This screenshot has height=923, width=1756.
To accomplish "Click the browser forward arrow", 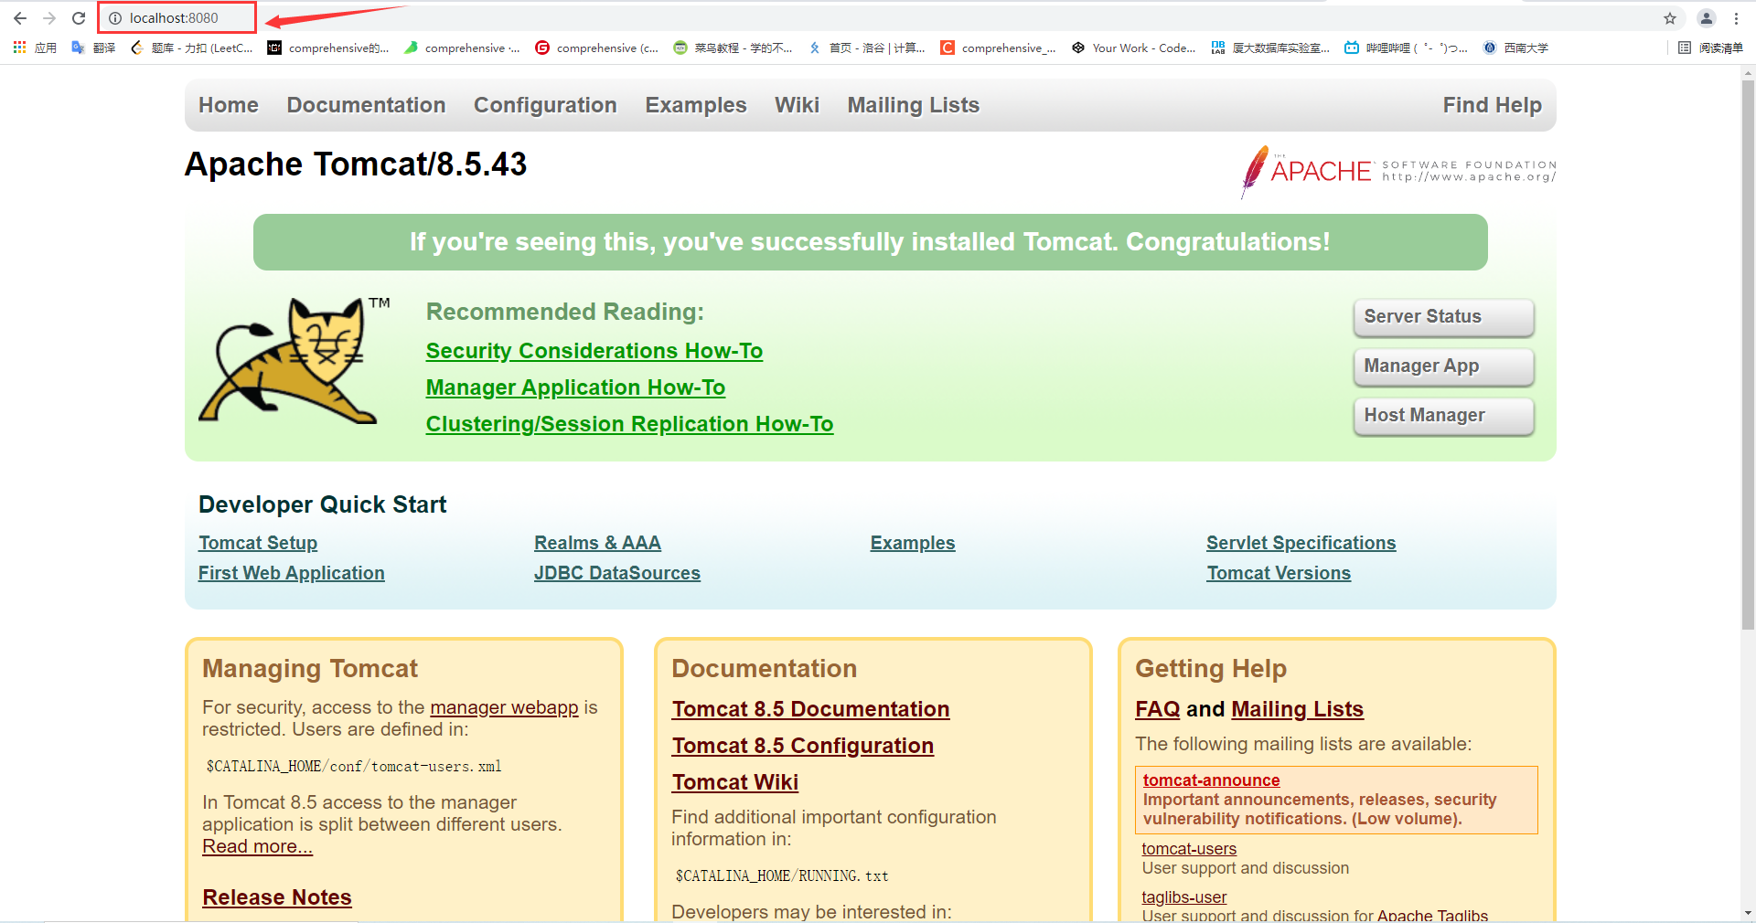I will (49, 18).
